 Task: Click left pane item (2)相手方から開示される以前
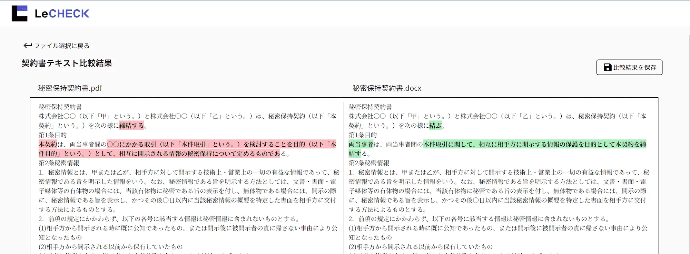(x=111, y=247)
